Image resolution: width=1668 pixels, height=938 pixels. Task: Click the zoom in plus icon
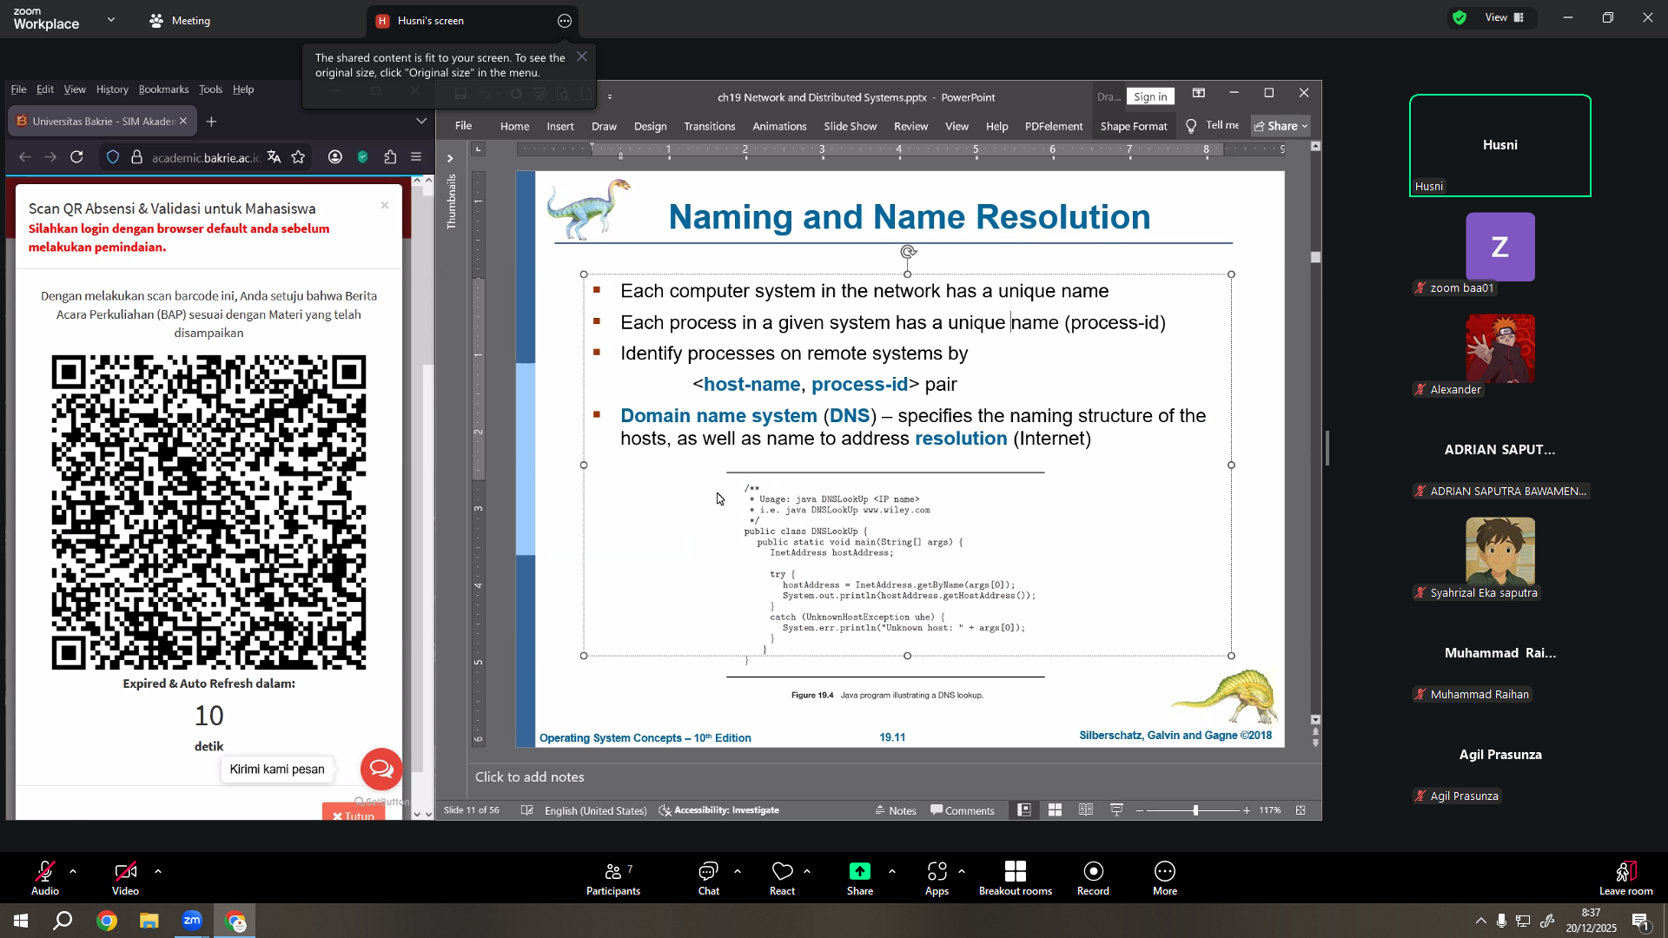coord(1247,810)
